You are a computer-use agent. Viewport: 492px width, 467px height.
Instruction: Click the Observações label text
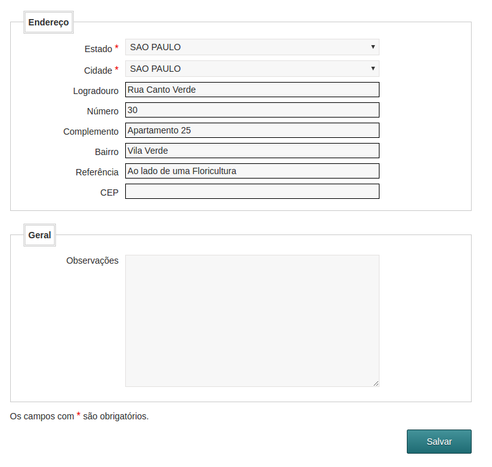point(92,261)
